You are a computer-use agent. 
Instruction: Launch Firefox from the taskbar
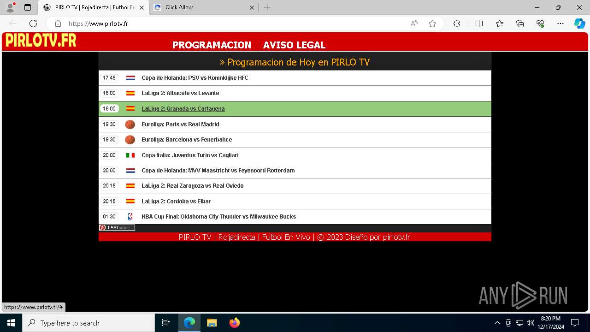click(x=234, y=323)
